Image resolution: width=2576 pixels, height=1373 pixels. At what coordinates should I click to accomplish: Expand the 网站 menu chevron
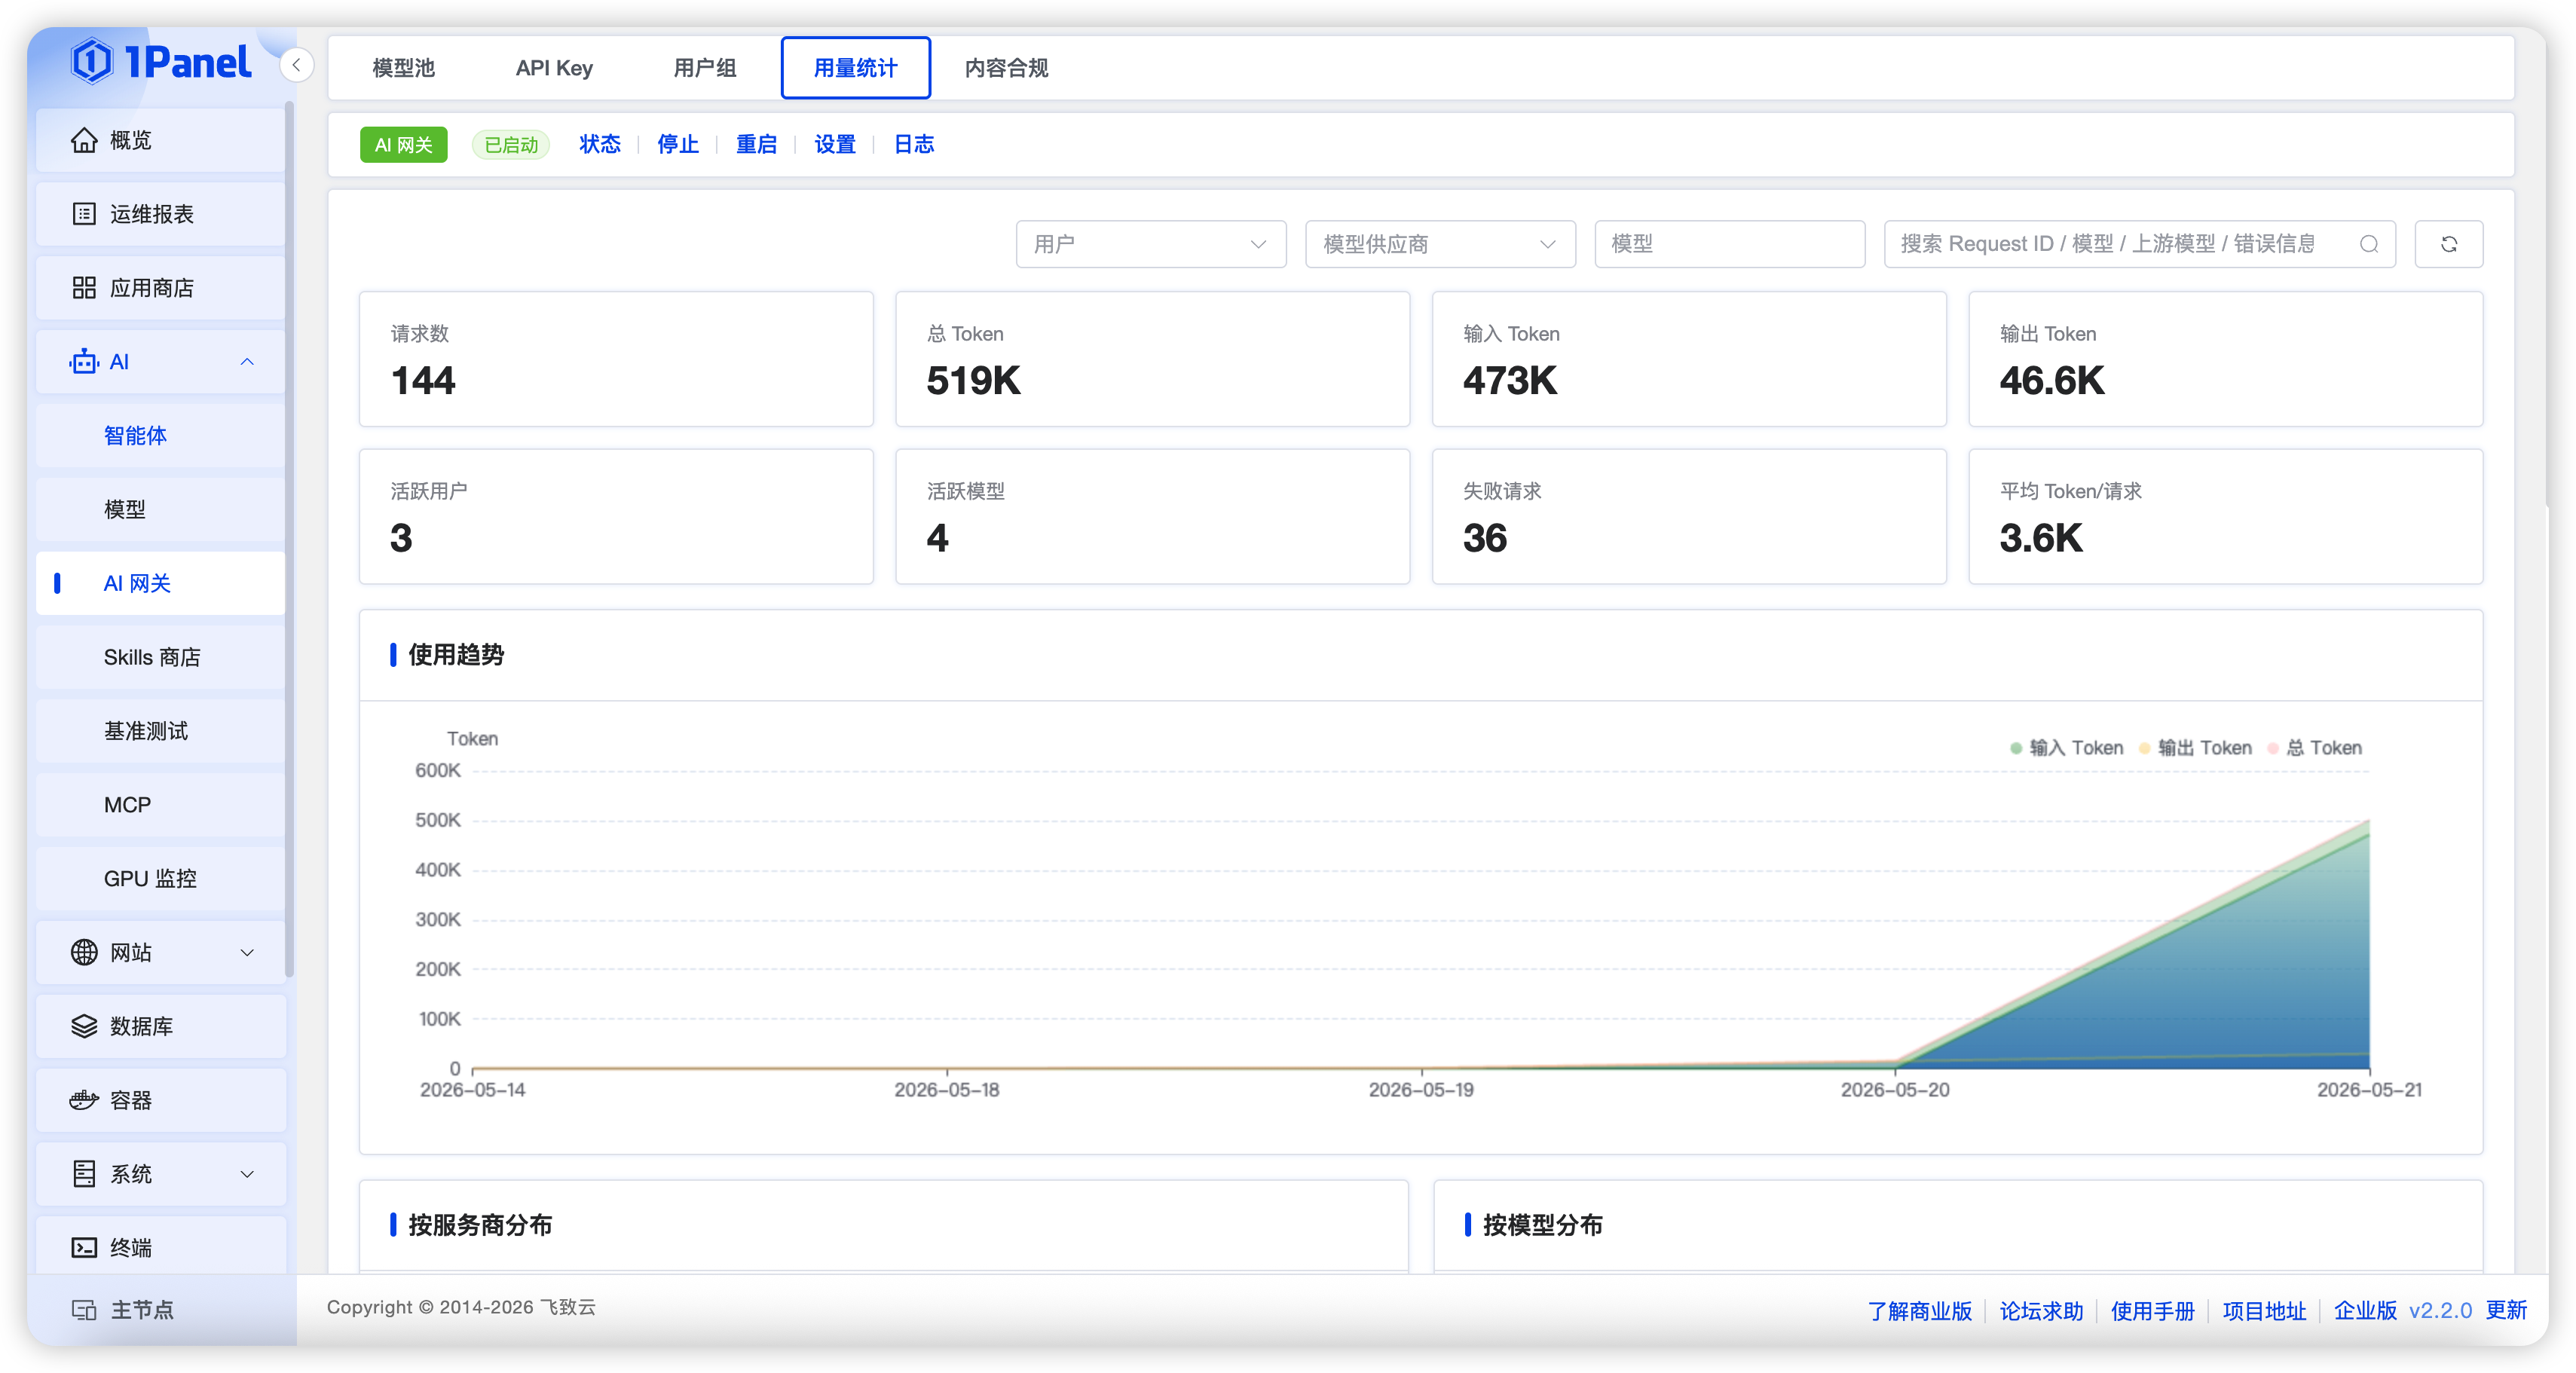pyautogui.click(x=247, y=953)
